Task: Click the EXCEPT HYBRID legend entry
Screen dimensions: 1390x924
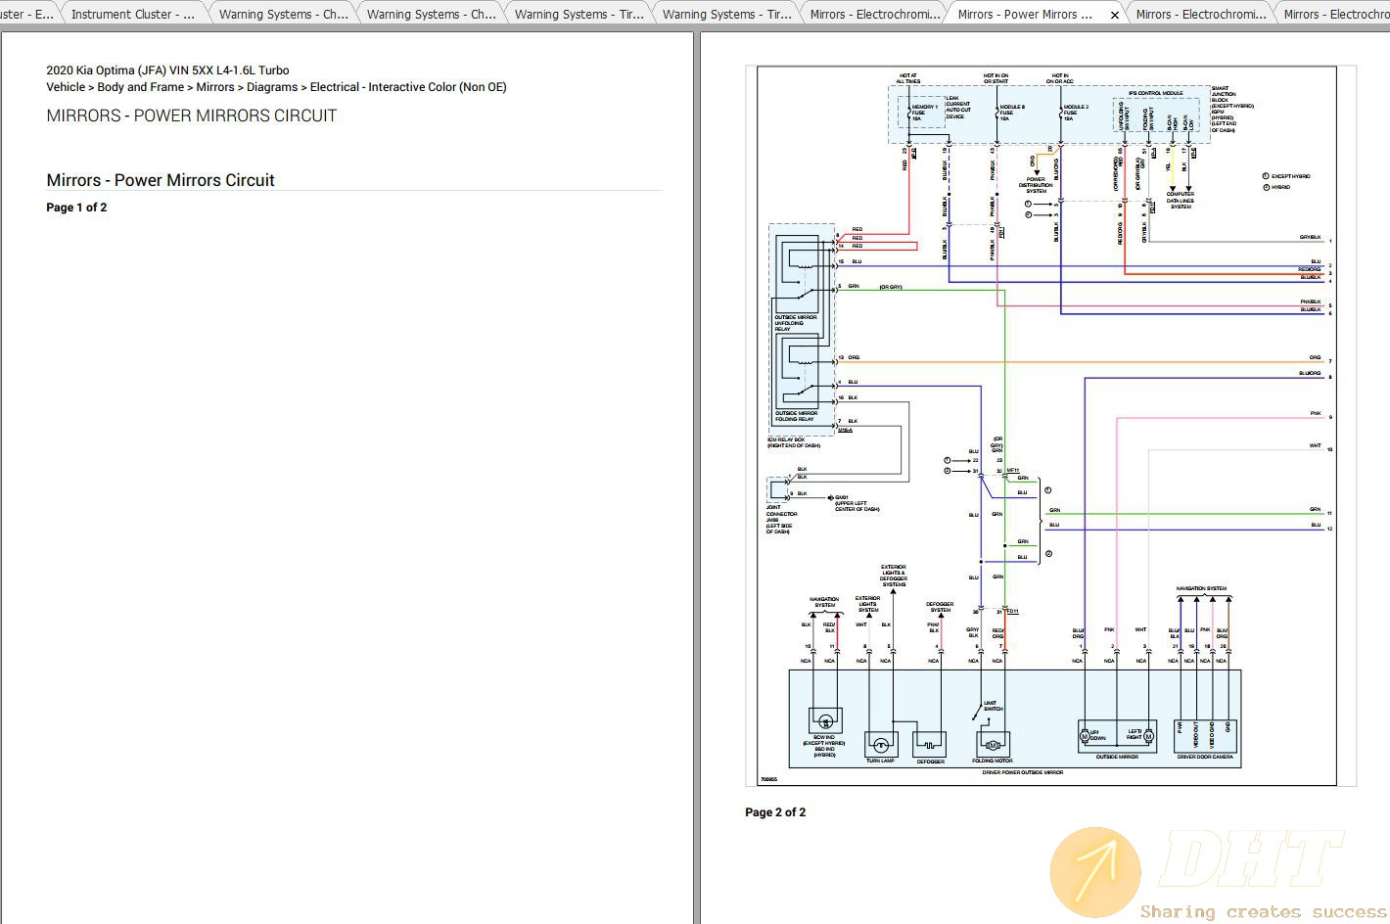Action: (1287, 176)
